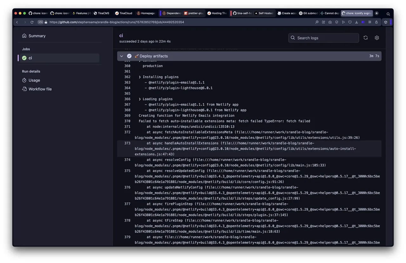Open the log settings gear menu
Screen dimensions: 406x263
[x=377, y=38]
